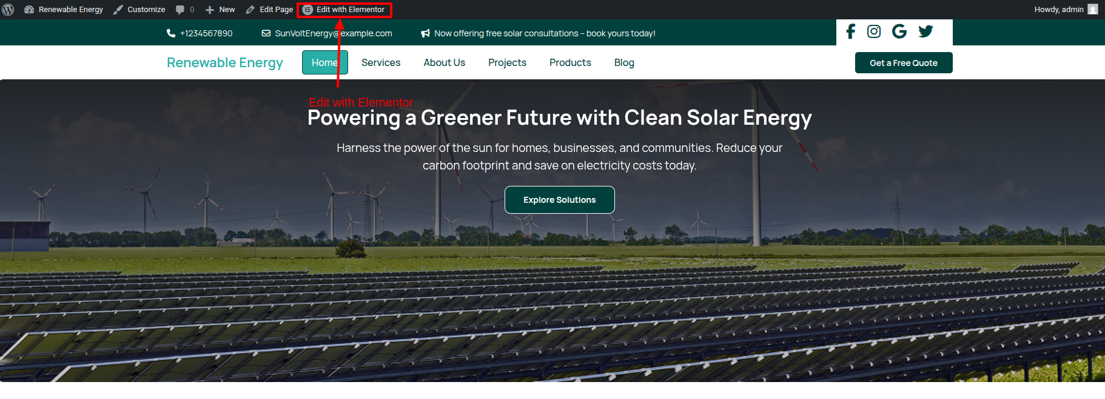This screenshot has width=1105, height=399.
Task: Click the WordPress logo icon
Action: point(8,10)
